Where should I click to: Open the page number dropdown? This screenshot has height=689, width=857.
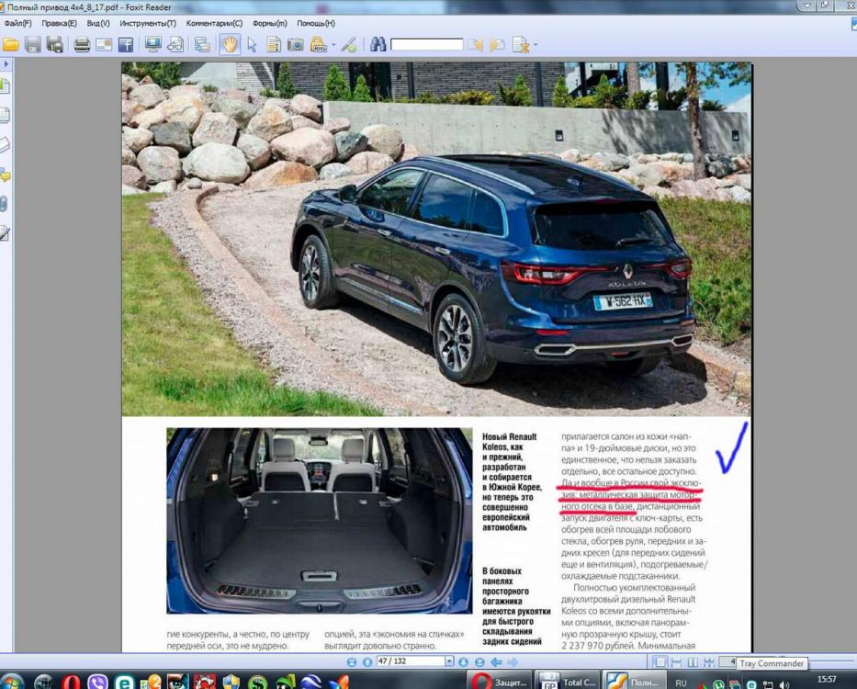click(449, 661)
